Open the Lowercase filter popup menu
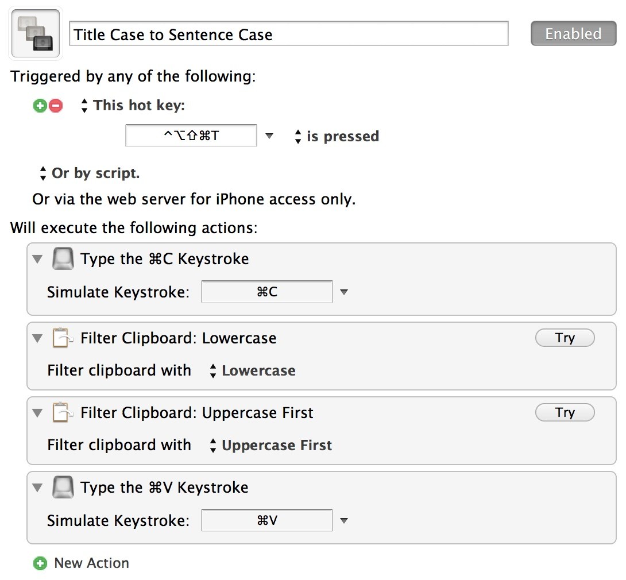The image size is (626, 580). click(x=253, y=370)
